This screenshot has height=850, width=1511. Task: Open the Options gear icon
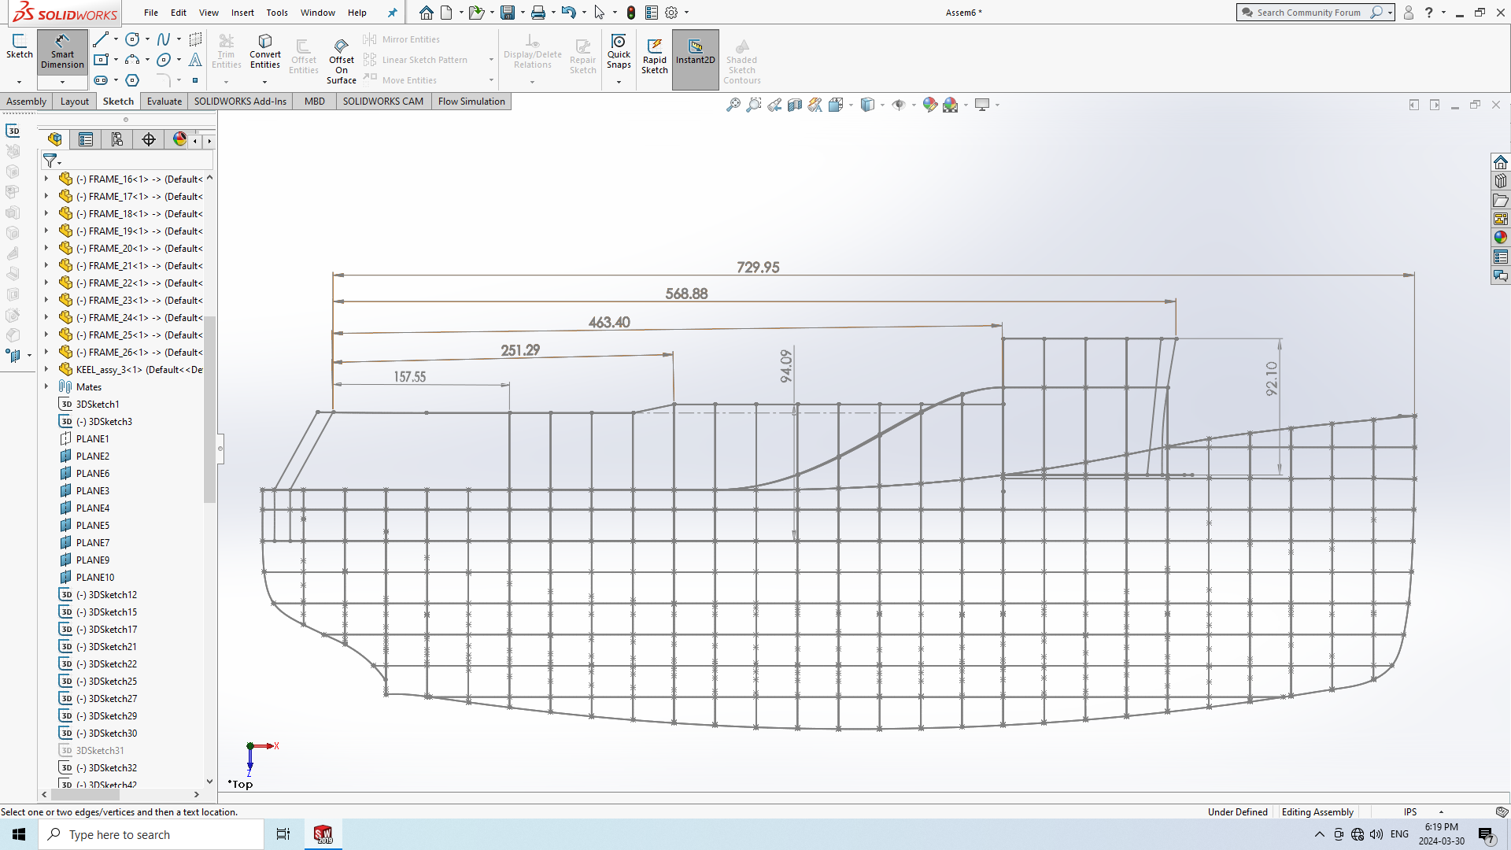coord(671,13)
